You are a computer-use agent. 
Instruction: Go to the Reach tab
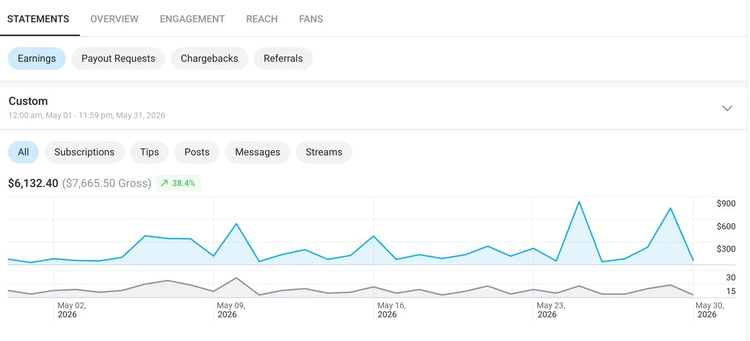(x=262, y=19)
